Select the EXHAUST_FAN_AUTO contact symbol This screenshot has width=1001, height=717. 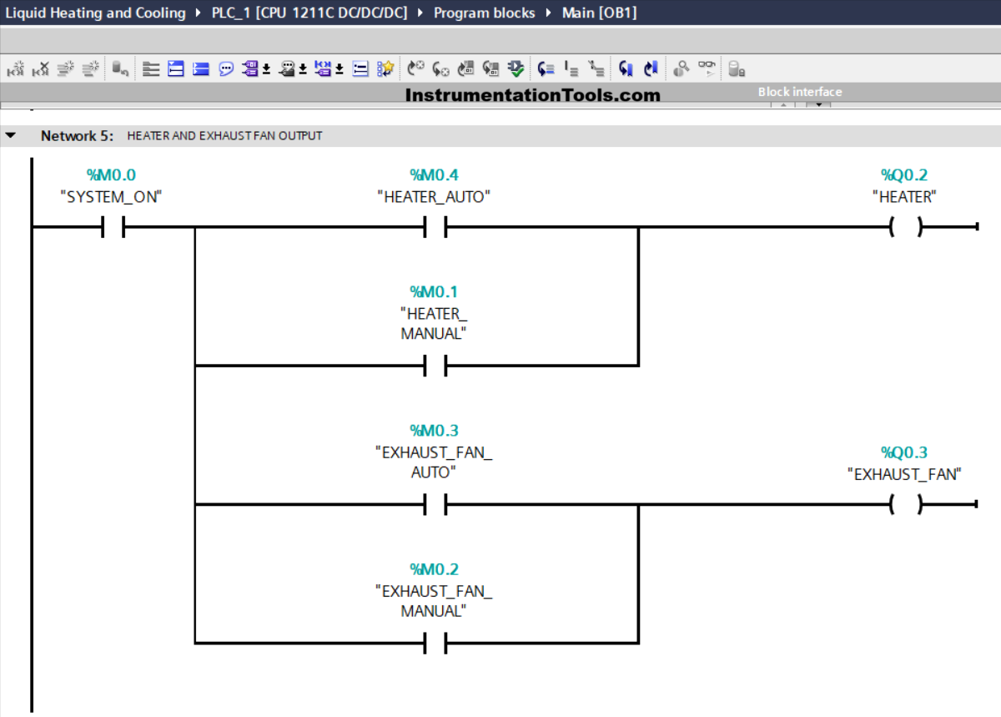pyautogui.click(x=434, y=504)
